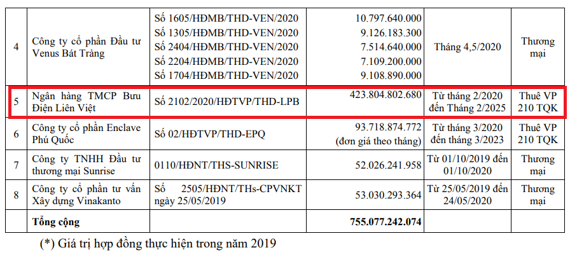
Task: Click "Từ 01/10/2019 đến 01/10/2020"
Action: tap(467, 165)
